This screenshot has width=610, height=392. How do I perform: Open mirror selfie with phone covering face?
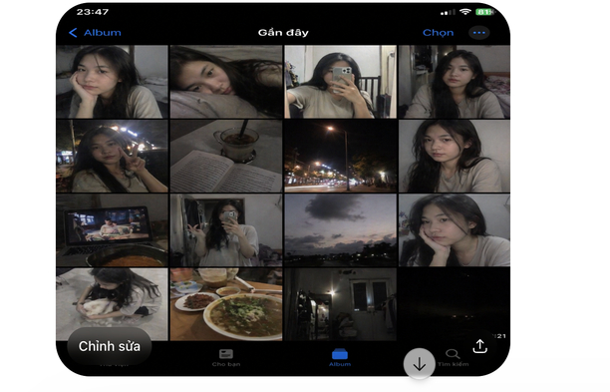(x=341, y=82)
